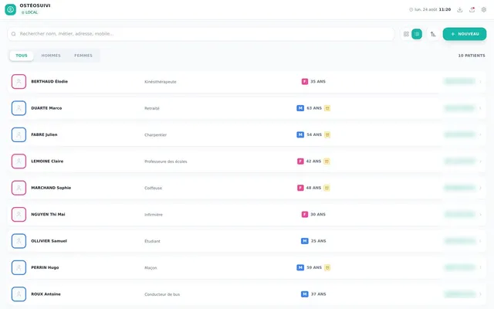Screen dimensions: 494x309
Task: Click the NOUVEAU button
Action: [465, 34]
